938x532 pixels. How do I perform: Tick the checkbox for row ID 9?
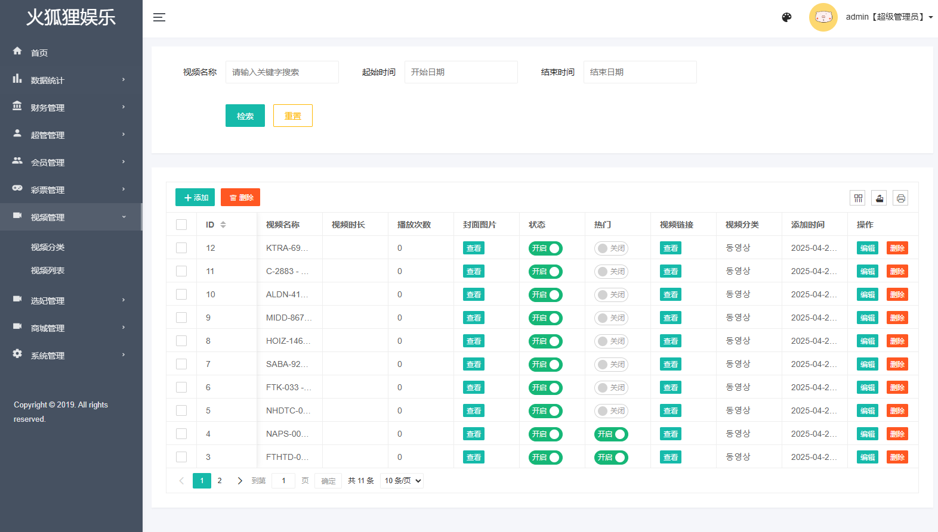tap(181, 318)
